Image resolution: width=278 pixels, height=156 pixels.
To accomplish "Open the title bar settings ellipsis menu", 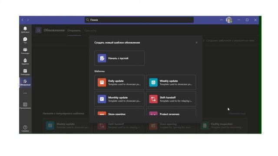I will tap(221, 20).
